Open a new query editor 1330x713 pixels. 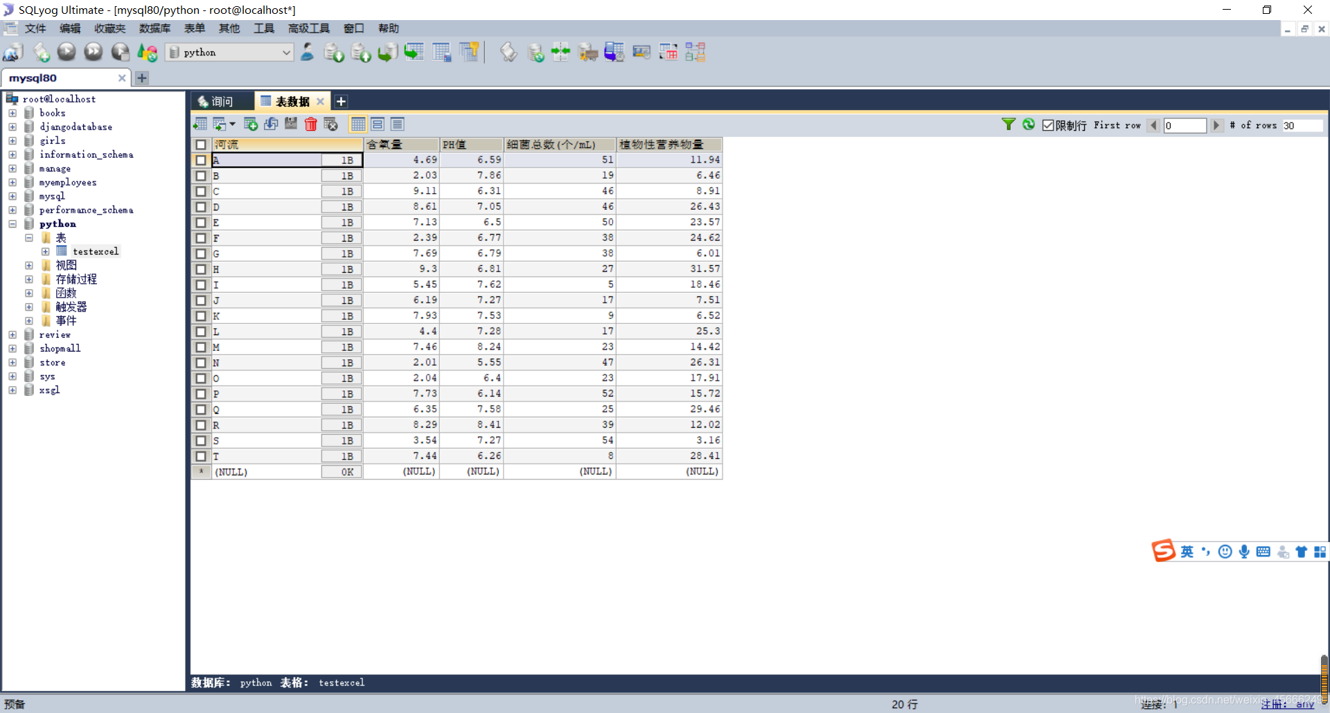click(41, 52)
